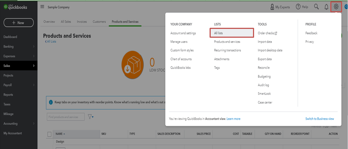Viewport: 348px width, 149px height.
Task: Open the notifications bell
Action: tap(326, 7)
